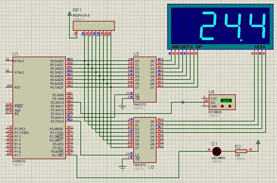Select the R2 resistor body
Image resolution: width=277 pixels, height=183 pixels.
pos(241,151)
